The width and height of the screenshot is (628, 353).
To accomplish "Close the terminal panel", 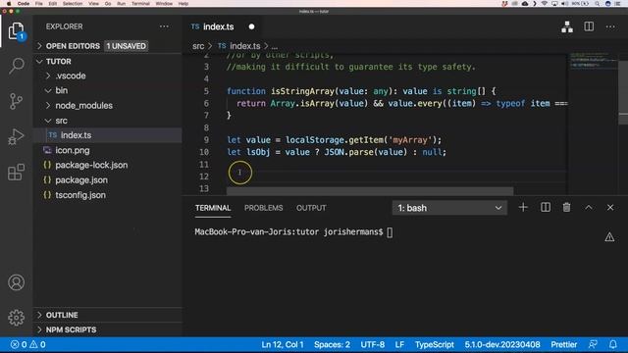I will [x=610, y=207].
